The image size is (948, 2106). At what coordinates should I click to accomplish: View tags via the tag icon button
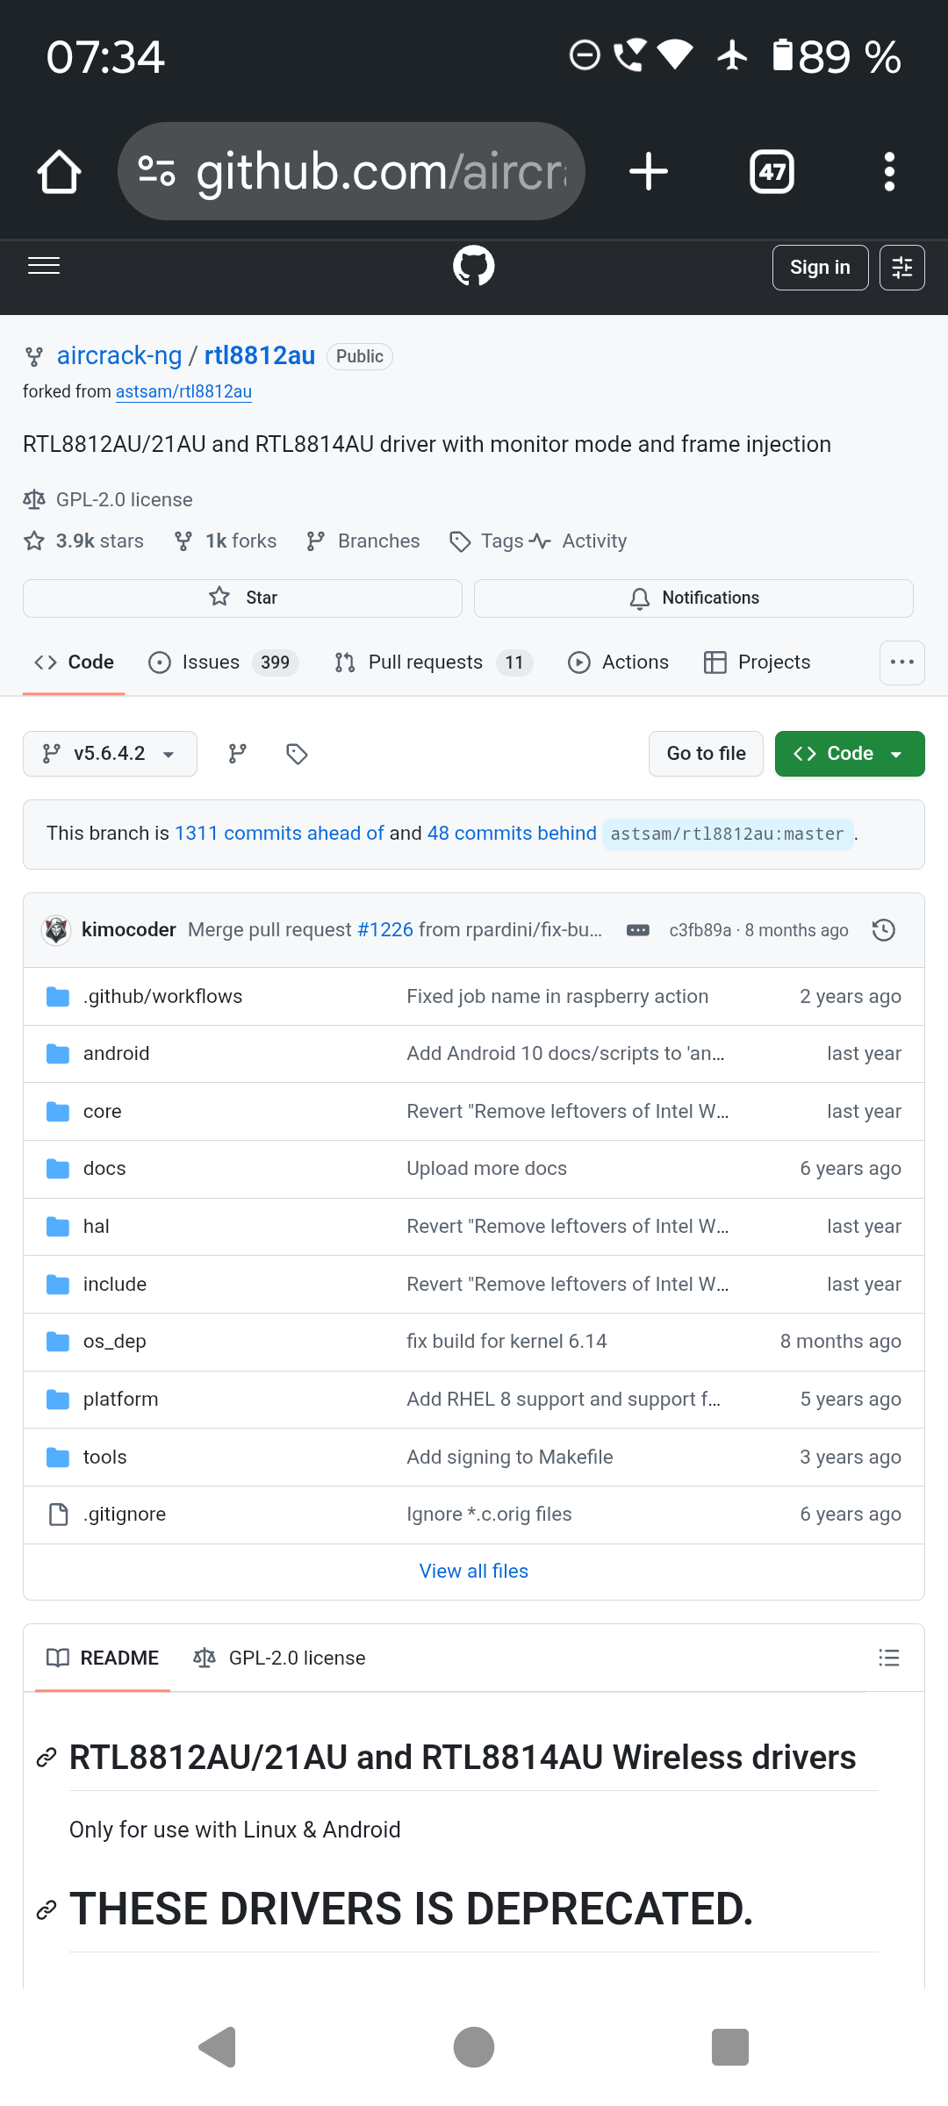(x=297, y=754)
